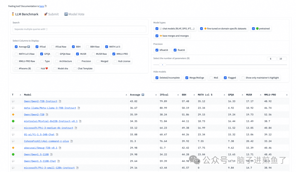This screenshot has height=172, width=296.
Task: Click into the Search query input field
Action: (79, 29)
